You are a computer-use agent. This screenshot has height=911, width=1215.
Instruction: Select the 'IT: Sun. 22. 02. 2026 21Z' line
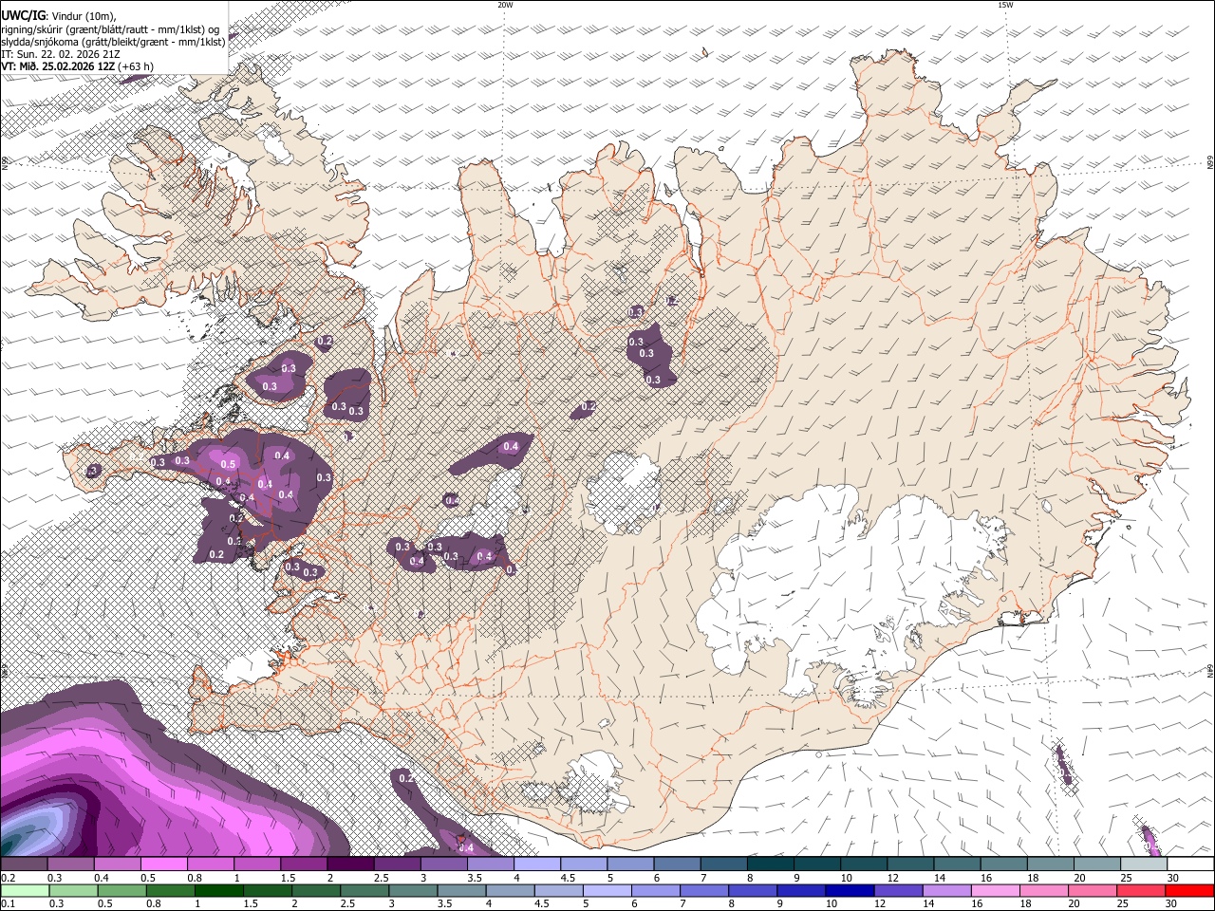click(x=61, y=54)
